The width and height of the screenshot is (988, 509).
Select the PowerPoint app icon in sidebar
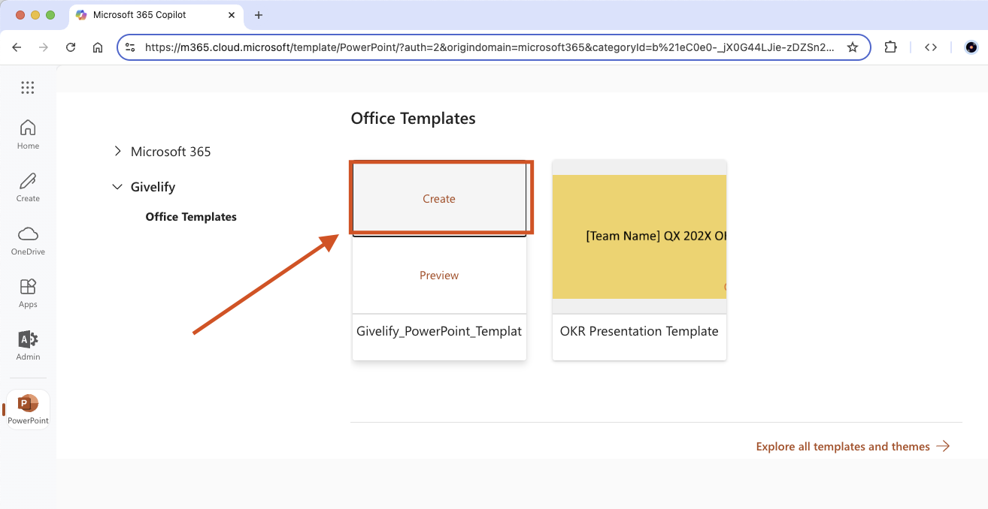pos(29,409)
